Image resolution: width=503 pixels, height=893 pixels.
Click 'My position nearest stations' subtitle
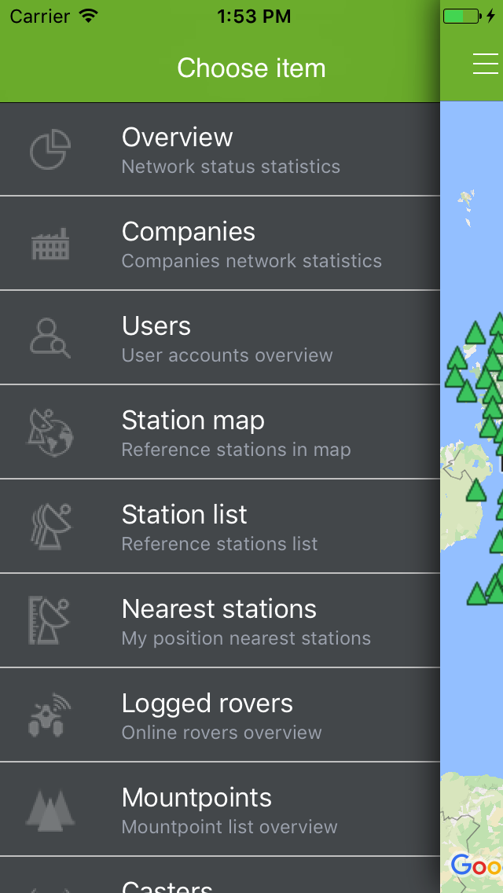246,638
